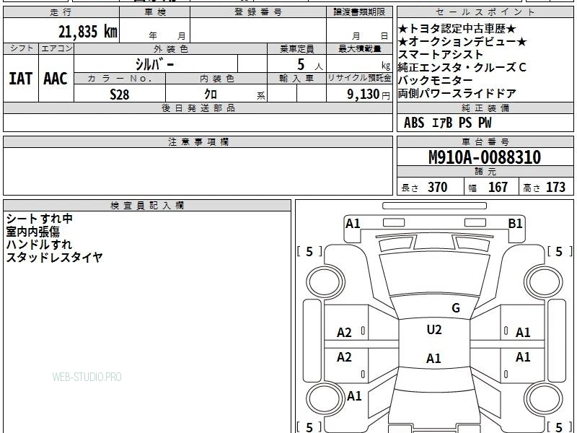This screenshot has height=433, width=577.
Task: Click the シートすれ中 inspector note
Action: point(40,219)
